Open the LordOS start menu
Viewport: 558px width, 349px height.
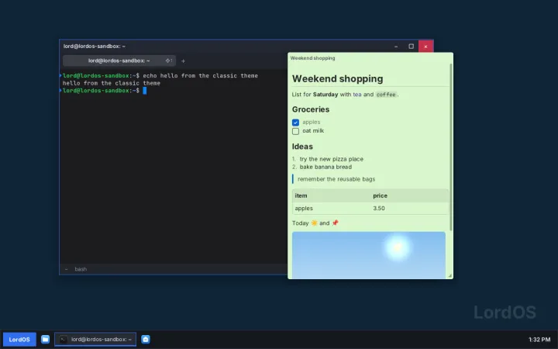[19, 340]
